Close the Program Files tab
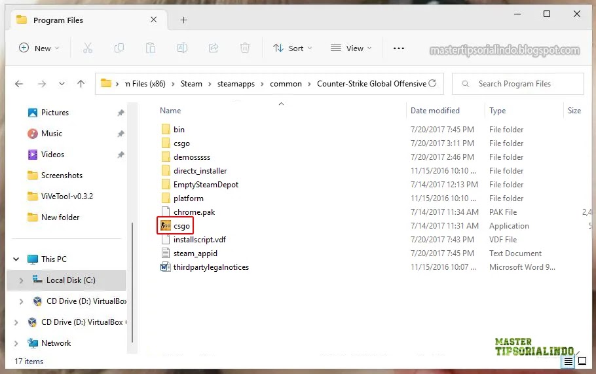 (x=153, y=20)
